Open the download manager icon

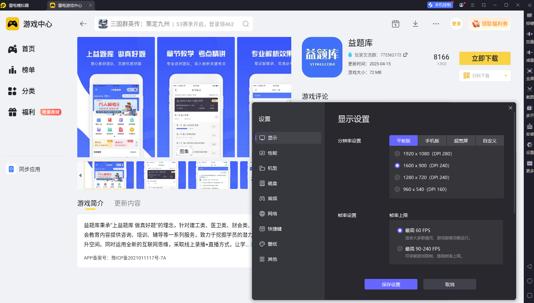click(x=415, y=24)
